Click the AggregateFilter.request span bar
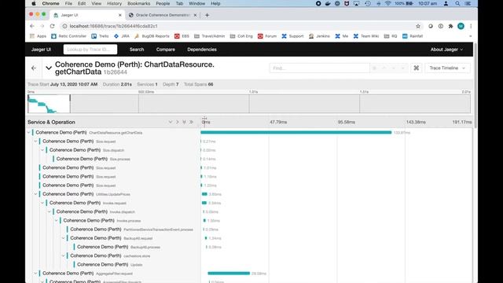Image resolution: width=503 pixels, height=283 pixels. pyautogui.click(x=229, y=274)
